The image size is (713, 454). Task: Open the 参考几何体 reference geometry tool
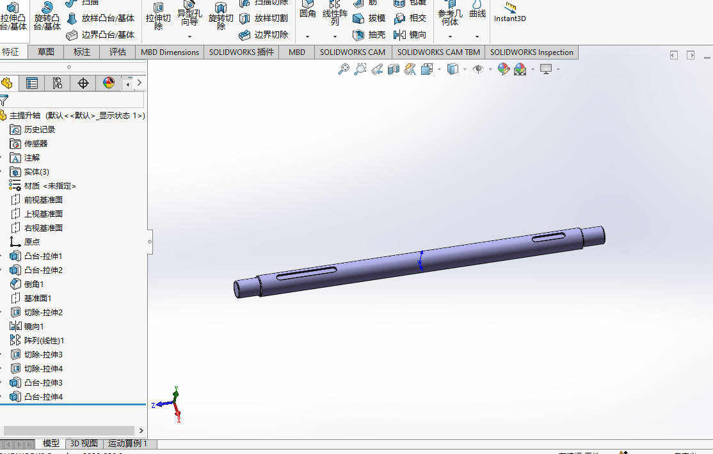450,13
